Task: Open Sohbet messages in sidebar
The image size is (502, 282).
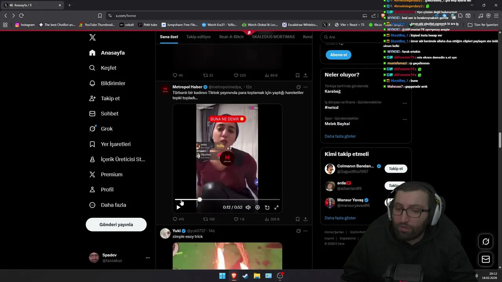Action: [x=104, y=114]
